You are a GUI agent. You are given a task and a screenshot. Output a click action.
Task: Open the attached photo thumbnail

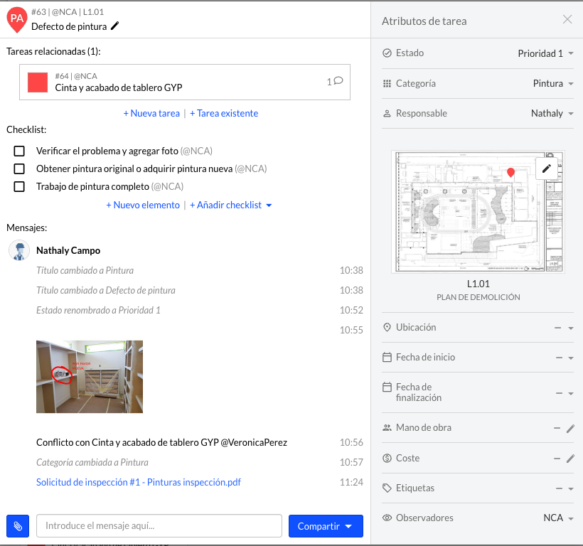90,377
